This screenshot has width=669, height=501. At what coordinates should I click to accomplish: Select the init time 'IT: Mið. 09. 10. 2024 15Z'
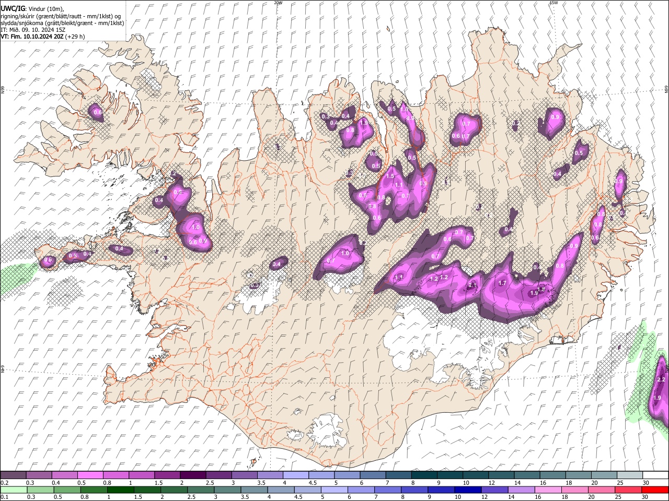33,30
